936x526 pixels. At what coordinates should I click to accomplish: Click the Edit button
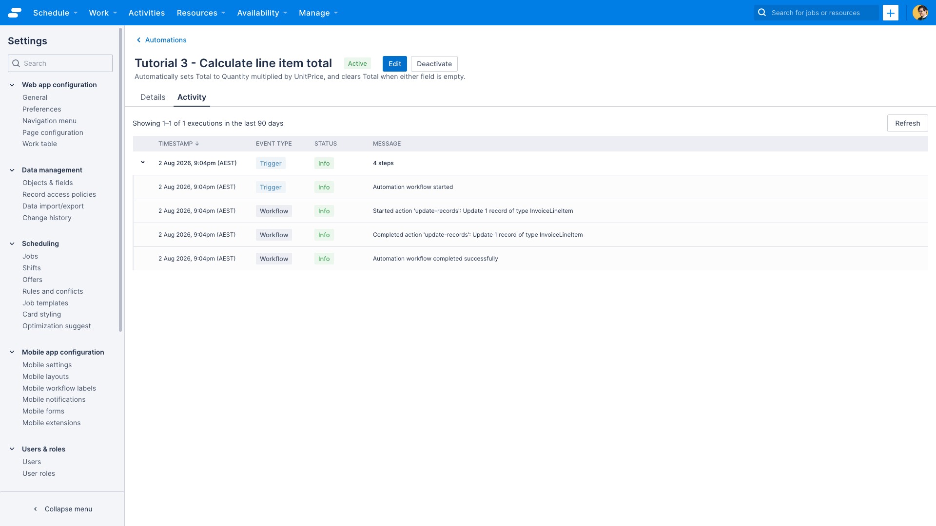(394, 64)
